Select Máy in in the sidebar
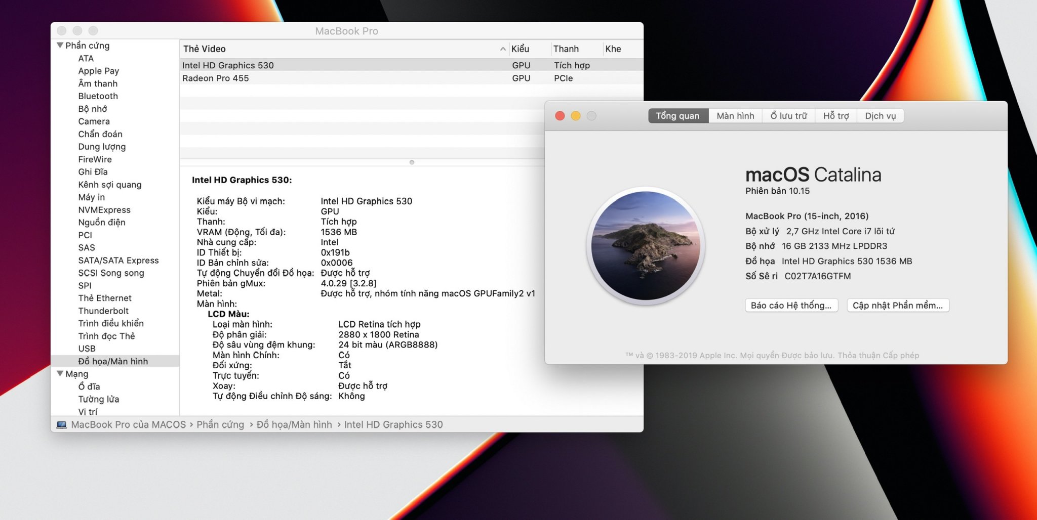 [x=92, y=197]
